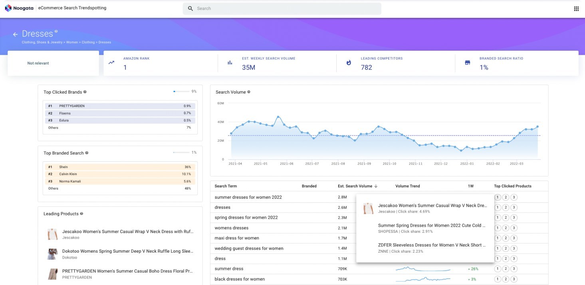Click the help icon beside Search Volume

pyautogui.click(x=249, y=92)
